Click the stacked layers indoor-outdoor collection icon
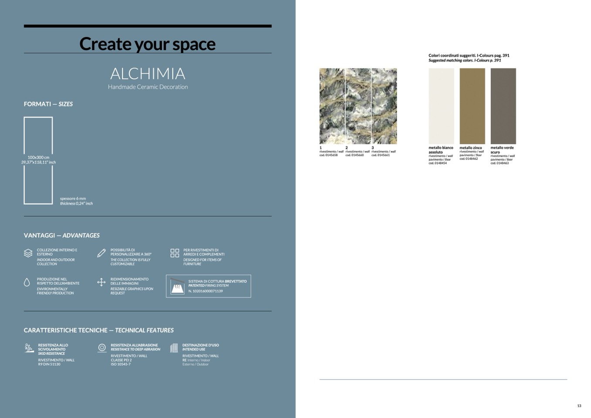Screen dimensions: 591x418 pyautogui.click(x=28, y=253)
